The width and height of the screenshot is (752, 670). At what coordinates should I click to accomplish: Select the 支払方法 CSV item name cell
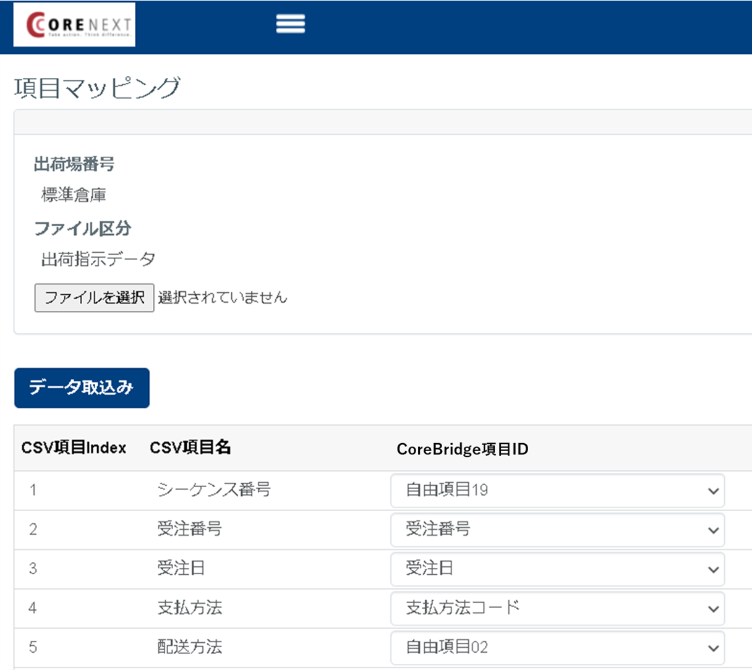(x=189, y=608)
